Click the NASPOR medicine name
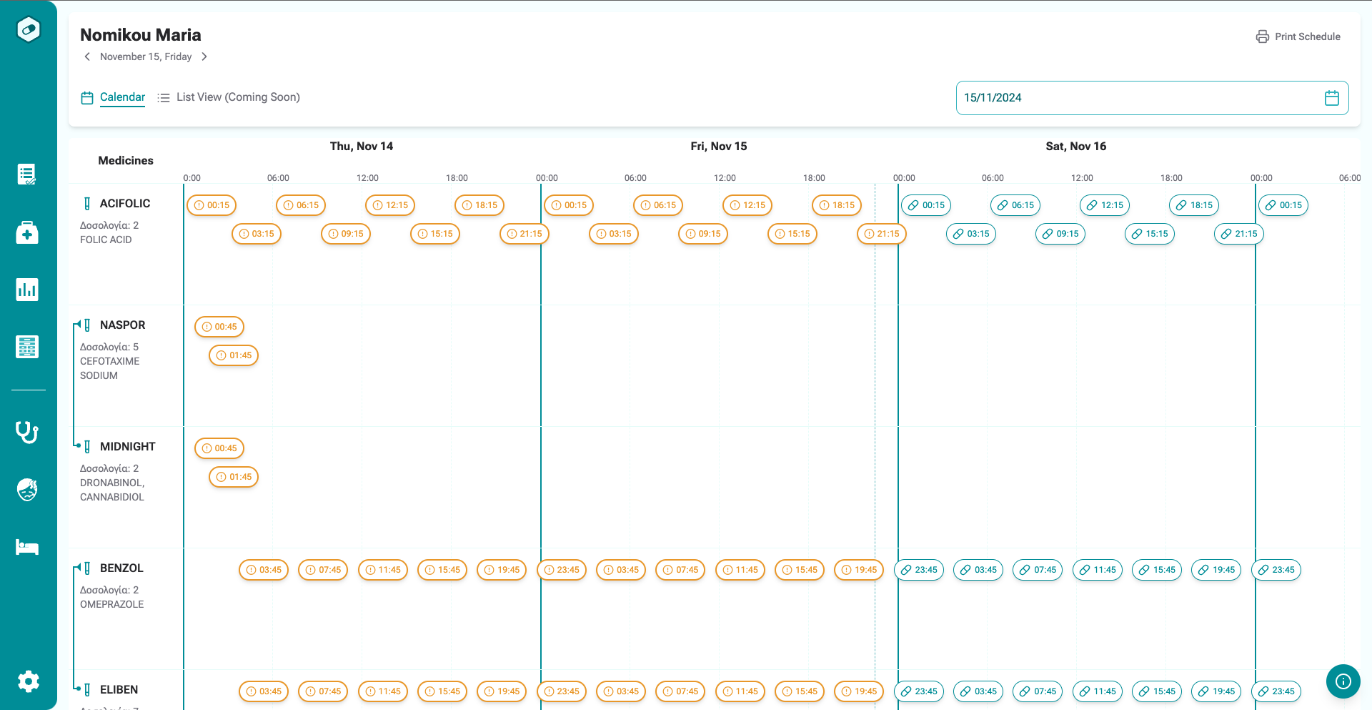This screenshot has width=1372, height=710. (x=123, y=325)
